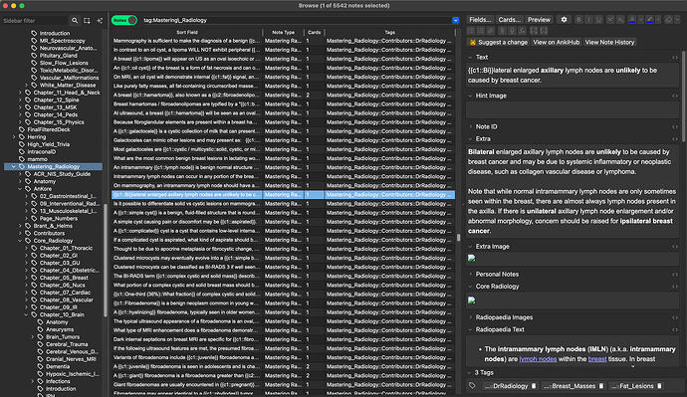The height and width of the screenshot is (397, 687).
Task: Collapse Mastering_Radiology tag tree node
Action: coord(14,167)
